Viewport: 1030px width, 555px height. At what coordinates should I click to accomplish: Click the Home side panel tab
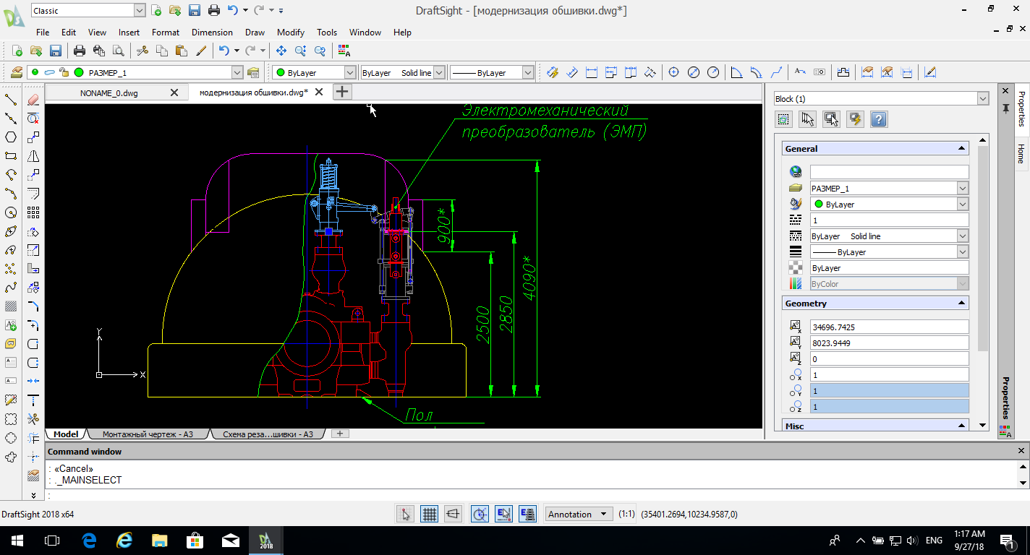(1021, 153)
